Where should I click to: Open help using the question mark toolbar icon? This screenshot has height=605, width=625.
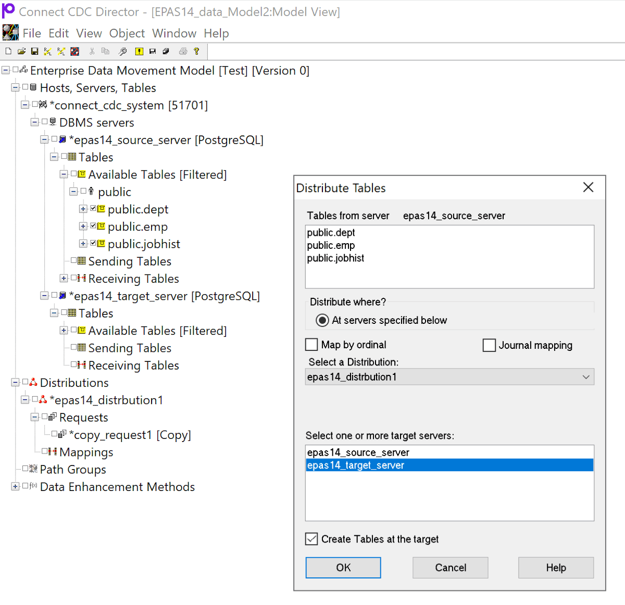[196, 51]
